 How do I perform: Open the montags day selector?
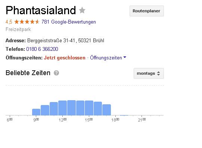pyautogui.click(x=149, y=74)
